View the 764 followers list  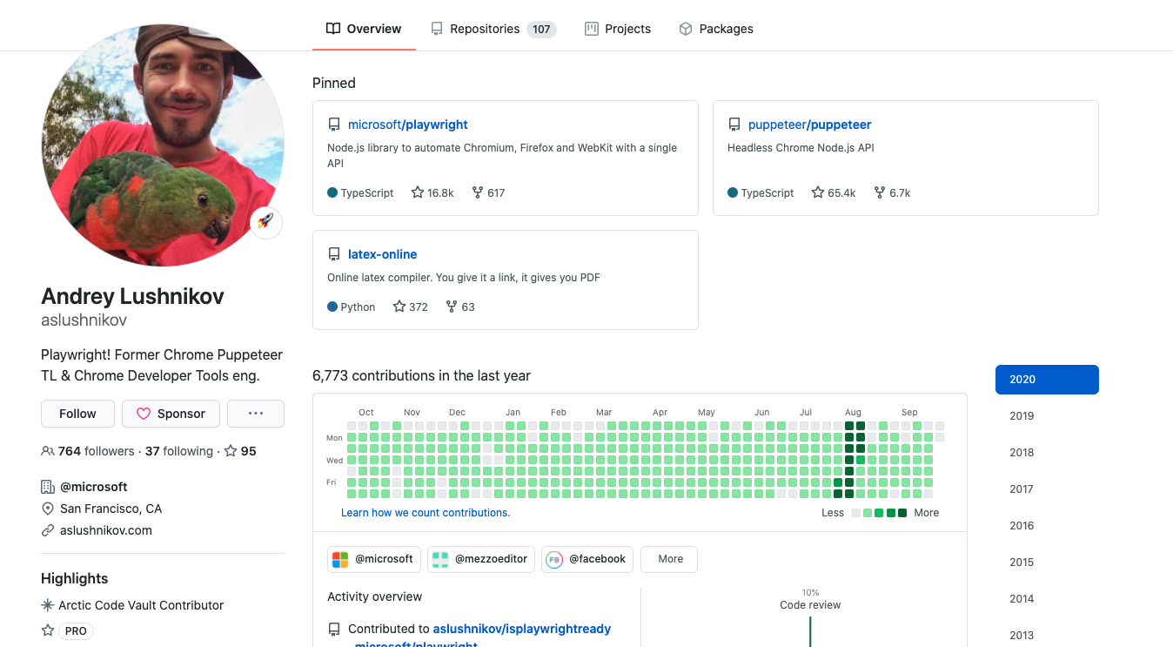[88, 451]
